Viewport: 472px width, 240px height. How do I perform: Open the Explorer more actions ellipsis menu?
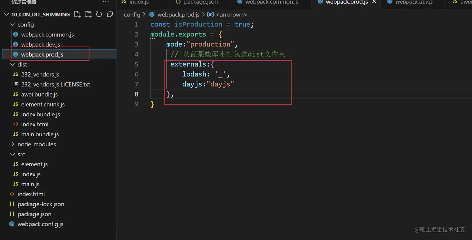click(x=106, y=2)
